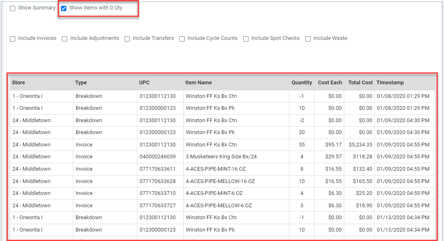The image size is (444, 241).
Task: Click the Timestamp column header
Action: pos(390,83)
